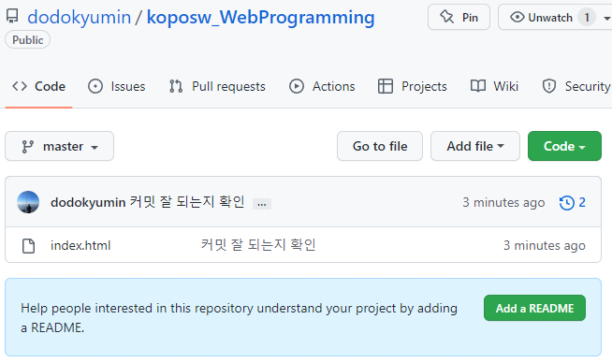Click the Public visibility badge

[x=27, y=40]
